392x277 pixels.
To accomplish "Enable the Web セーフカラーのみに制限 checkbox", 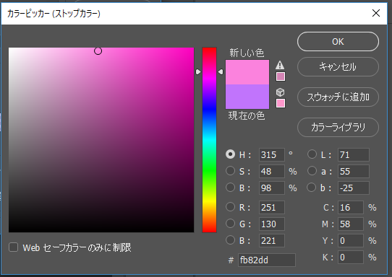I will coord(14,247).
